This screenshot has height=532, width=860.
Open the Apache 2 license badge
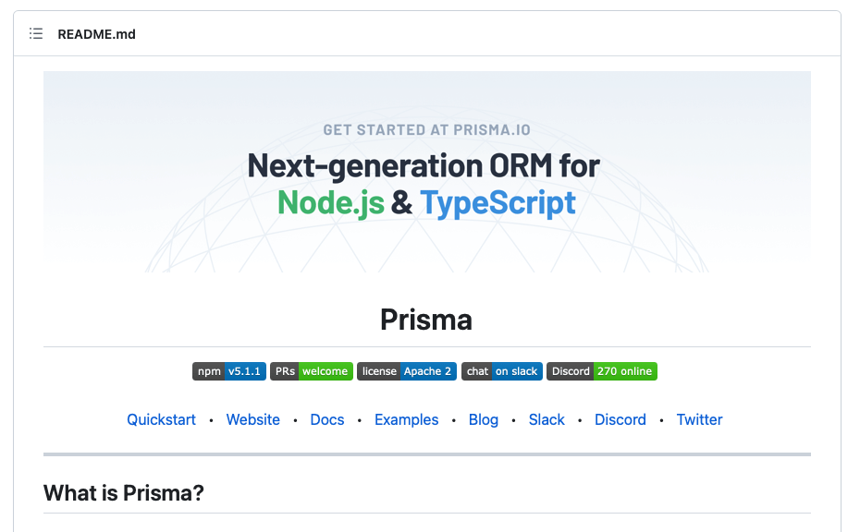[x=407, y=371]
